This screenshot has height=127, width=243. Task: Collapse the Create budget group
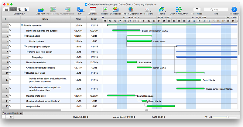(25, 36)
